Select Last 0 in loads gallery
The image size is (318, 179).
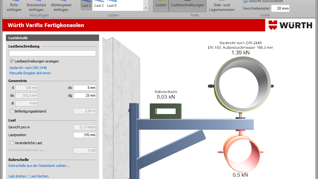112,5
